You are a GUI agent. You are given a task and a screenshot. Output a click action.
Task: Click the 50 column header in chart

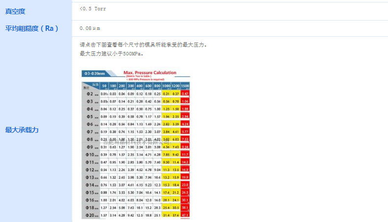coord(104,86)
